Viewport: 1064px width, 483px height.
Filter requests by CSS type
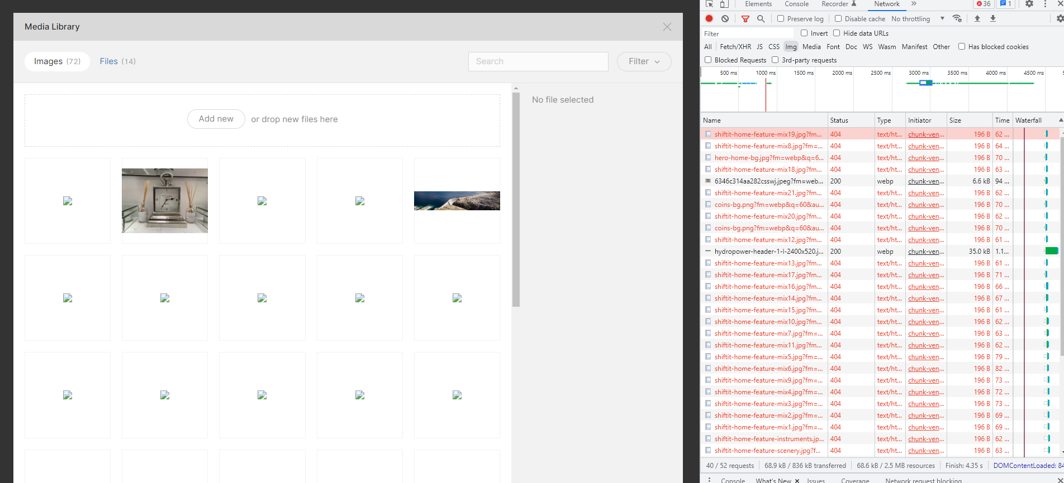coord(774,47)
